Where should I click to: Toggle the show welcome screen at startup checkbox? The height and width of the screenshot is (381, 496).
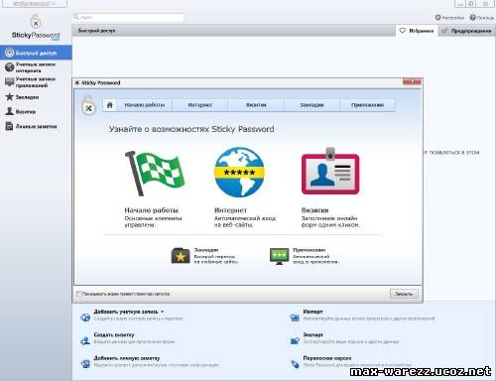[78, 294]
